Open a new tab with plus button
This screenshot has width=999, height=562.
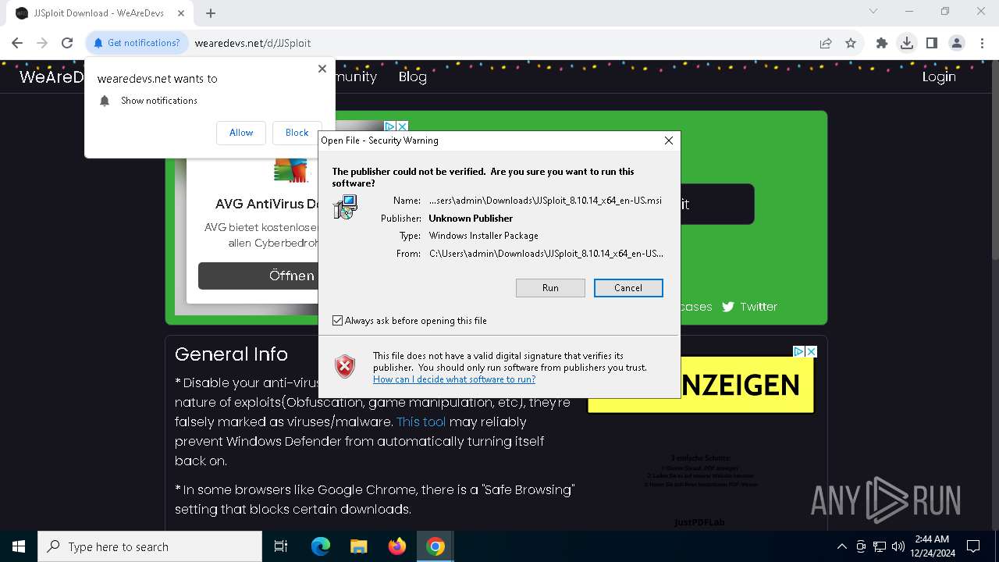click(211, 13)
